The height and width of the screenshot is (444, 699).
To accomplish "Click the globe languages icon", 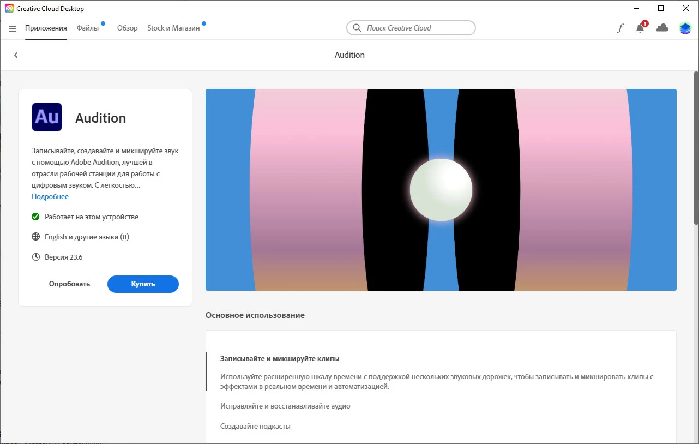I will (x=35, y=237).
